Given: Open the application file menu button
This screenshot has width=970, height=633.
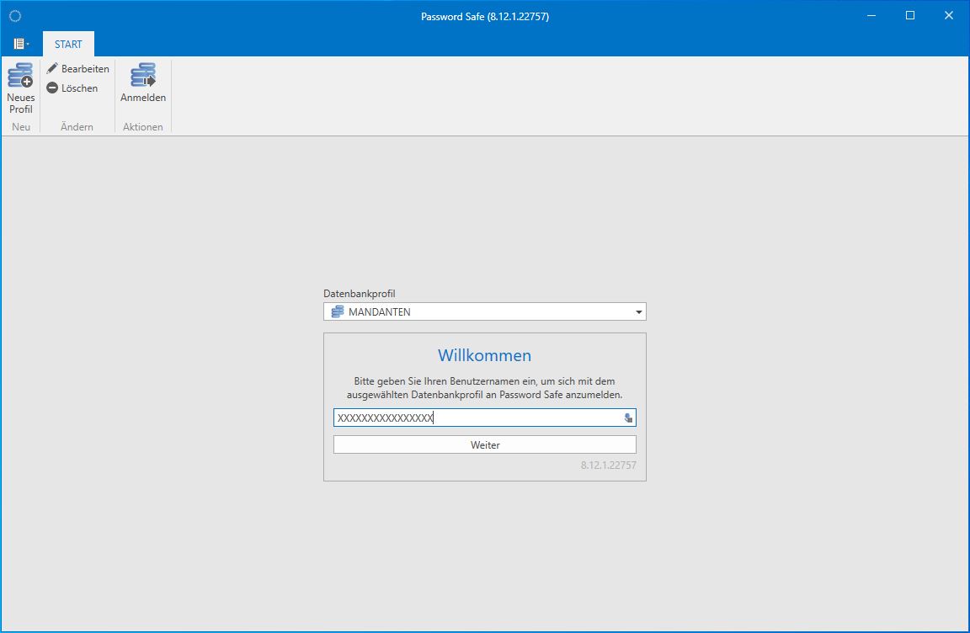Looking at the screenshot, I should (x=21, y=44).
